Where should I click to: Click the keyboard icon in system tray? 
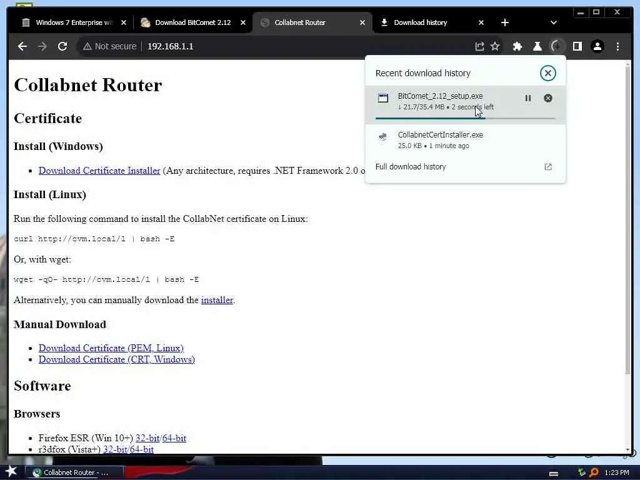554,473
